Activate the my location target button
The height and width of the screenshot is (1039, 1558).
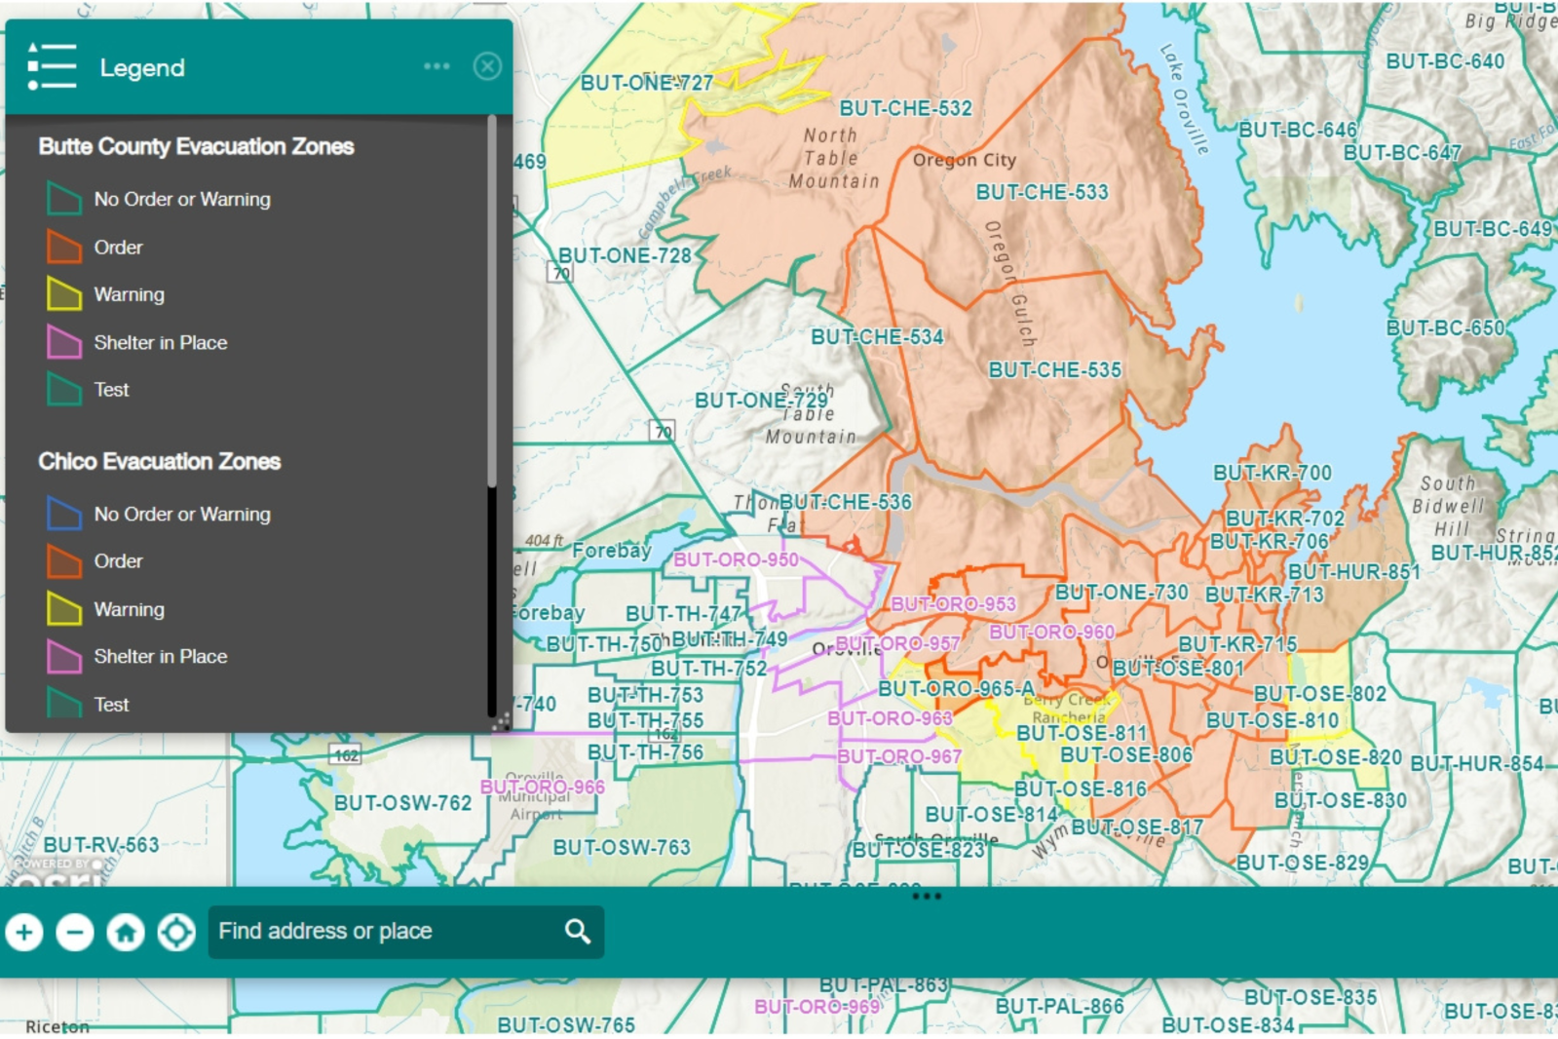click(176, 933)
